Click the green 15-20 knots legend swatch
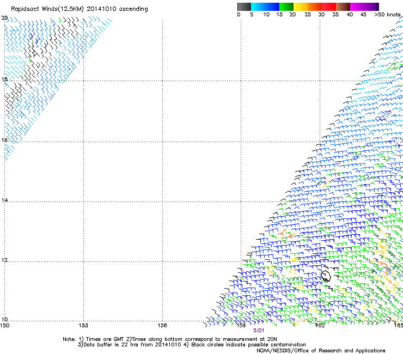 [286, 7]
